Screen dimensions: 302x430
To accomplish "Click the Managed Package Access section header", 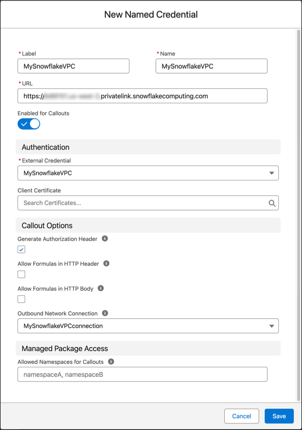I will coord(148,348).
